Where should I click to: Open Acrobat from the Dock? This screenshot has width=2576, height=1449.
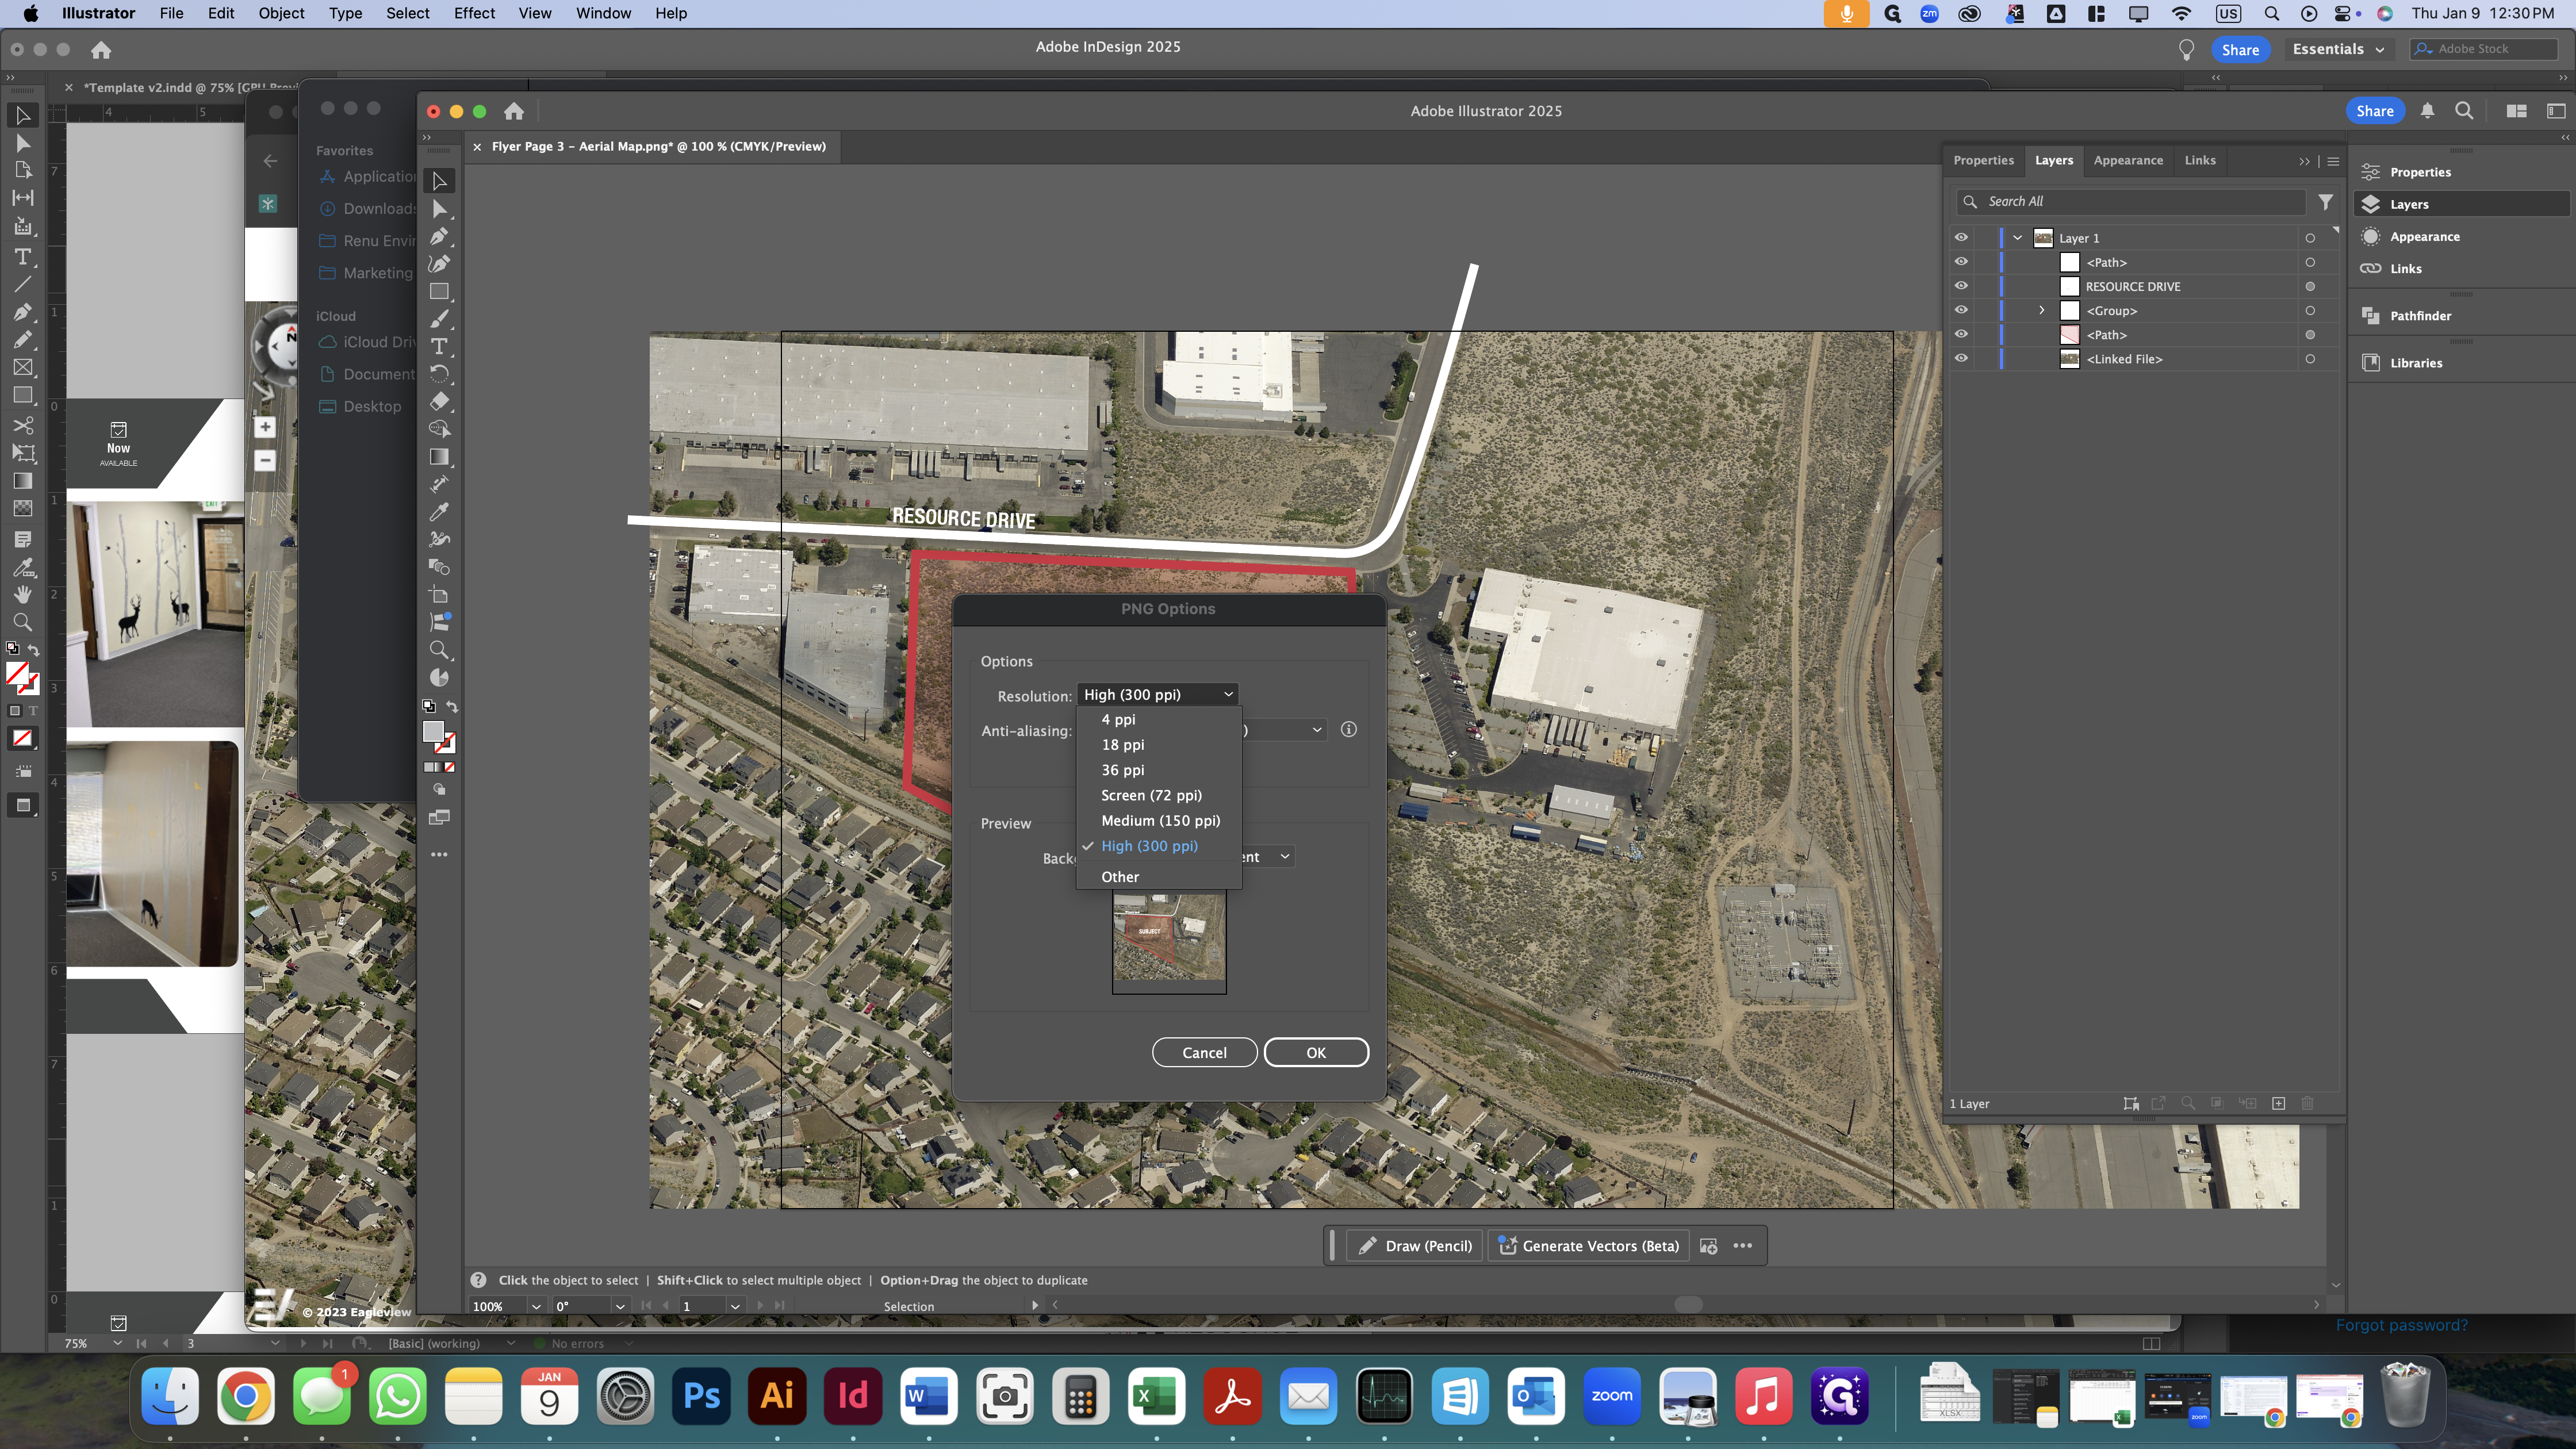pyautogui.click(x=1232, y=1396)
